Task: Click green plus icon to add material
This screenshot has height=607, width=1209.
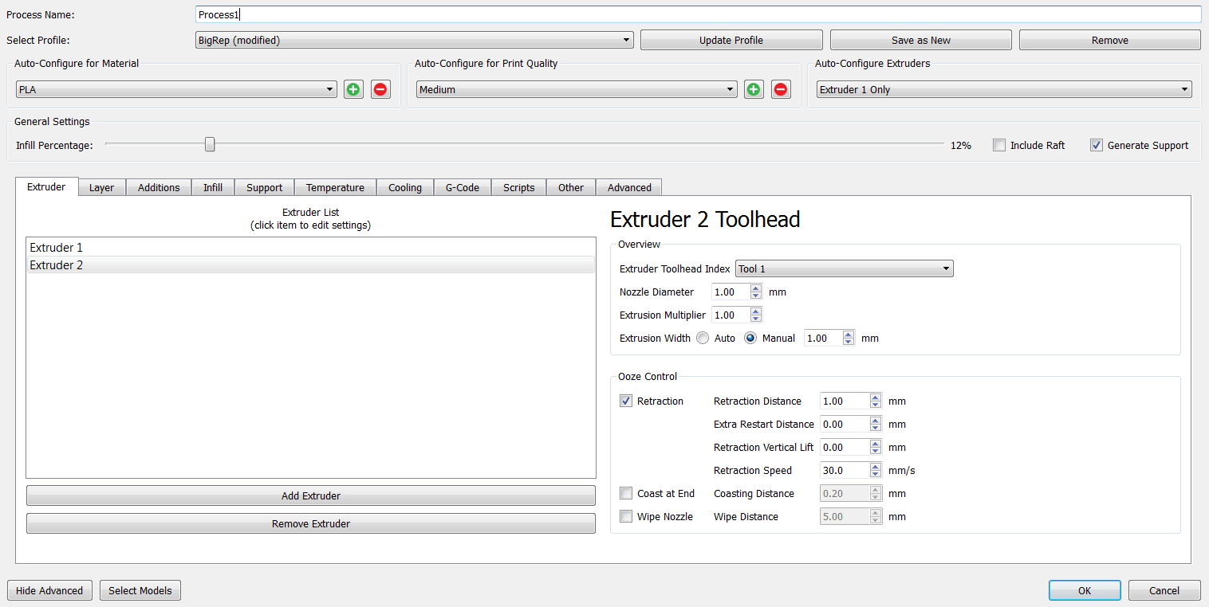Action: coord(353,89)
